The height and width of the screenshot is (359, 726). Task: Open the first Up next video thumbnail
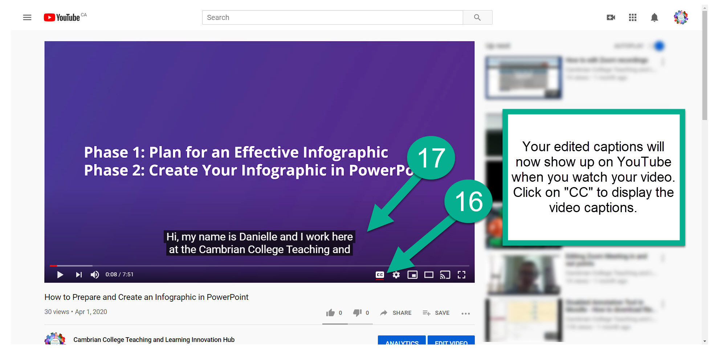(523, 78)
